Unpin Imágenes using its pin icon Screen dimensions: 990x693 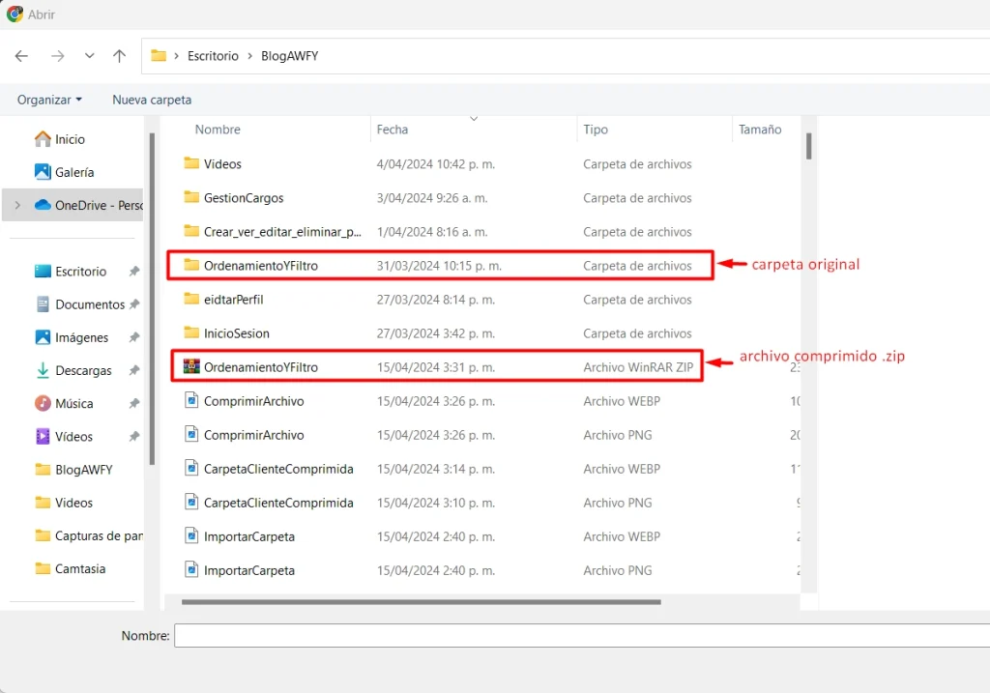tap(133, 337)
